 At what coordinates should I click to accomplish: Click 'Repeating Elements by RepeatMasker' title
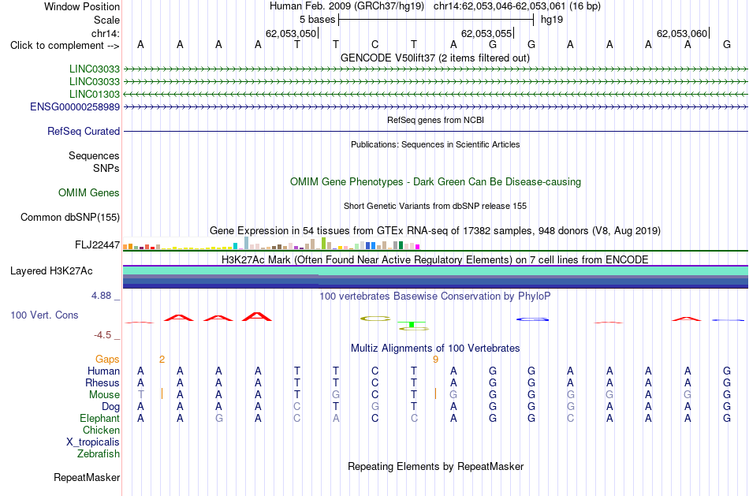tap(436, 466)
